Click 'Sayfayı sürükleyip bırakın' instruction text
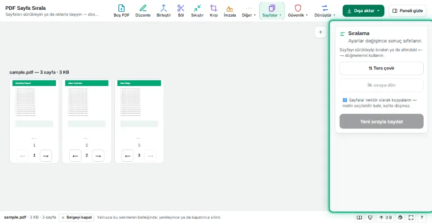Screen dimensions: 432x224 [x=381, y=52]
